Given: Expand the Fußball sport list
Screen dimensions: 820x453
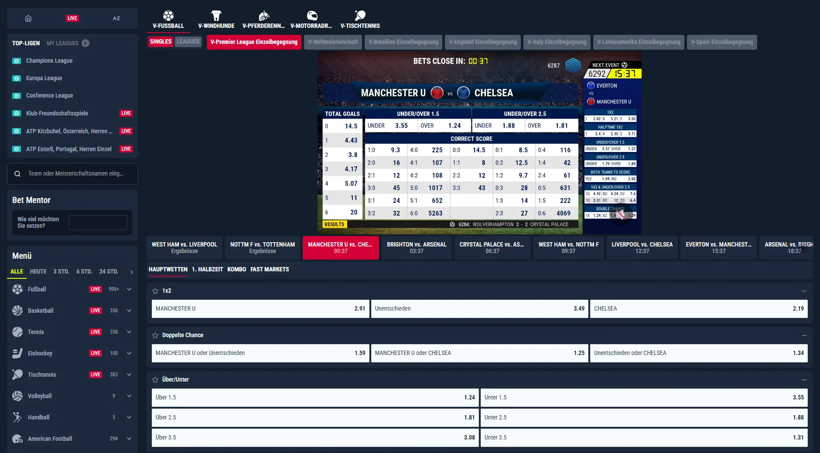Looking at the screenshot, I should (129, 289).
